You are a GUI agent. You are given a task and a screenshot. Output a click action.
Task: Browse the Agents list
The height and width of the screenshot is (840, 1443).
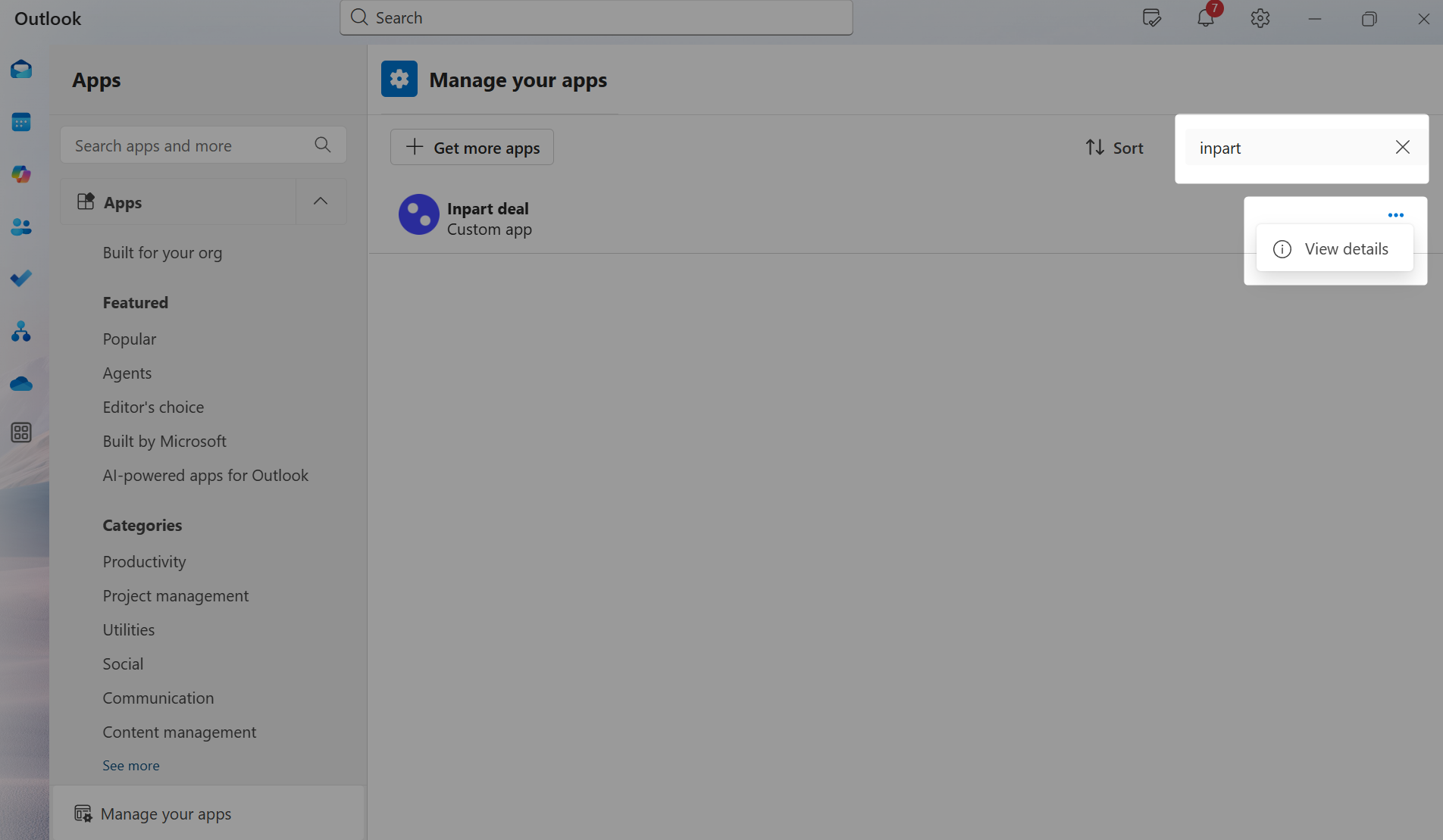point(127,373)
